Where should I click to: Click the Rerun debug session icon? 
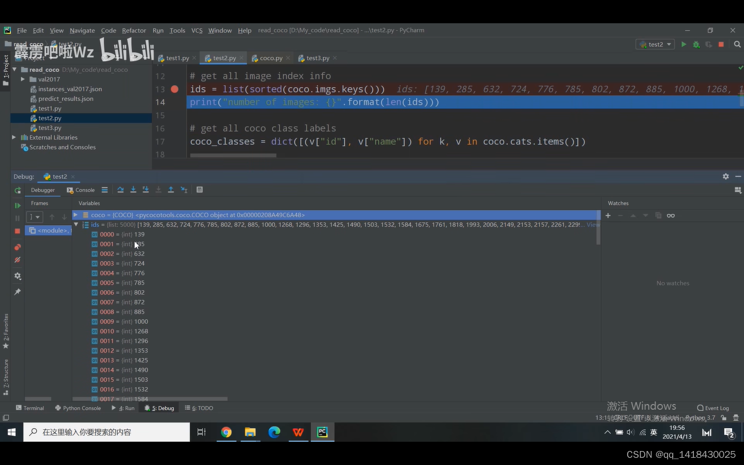pos(17,190)
